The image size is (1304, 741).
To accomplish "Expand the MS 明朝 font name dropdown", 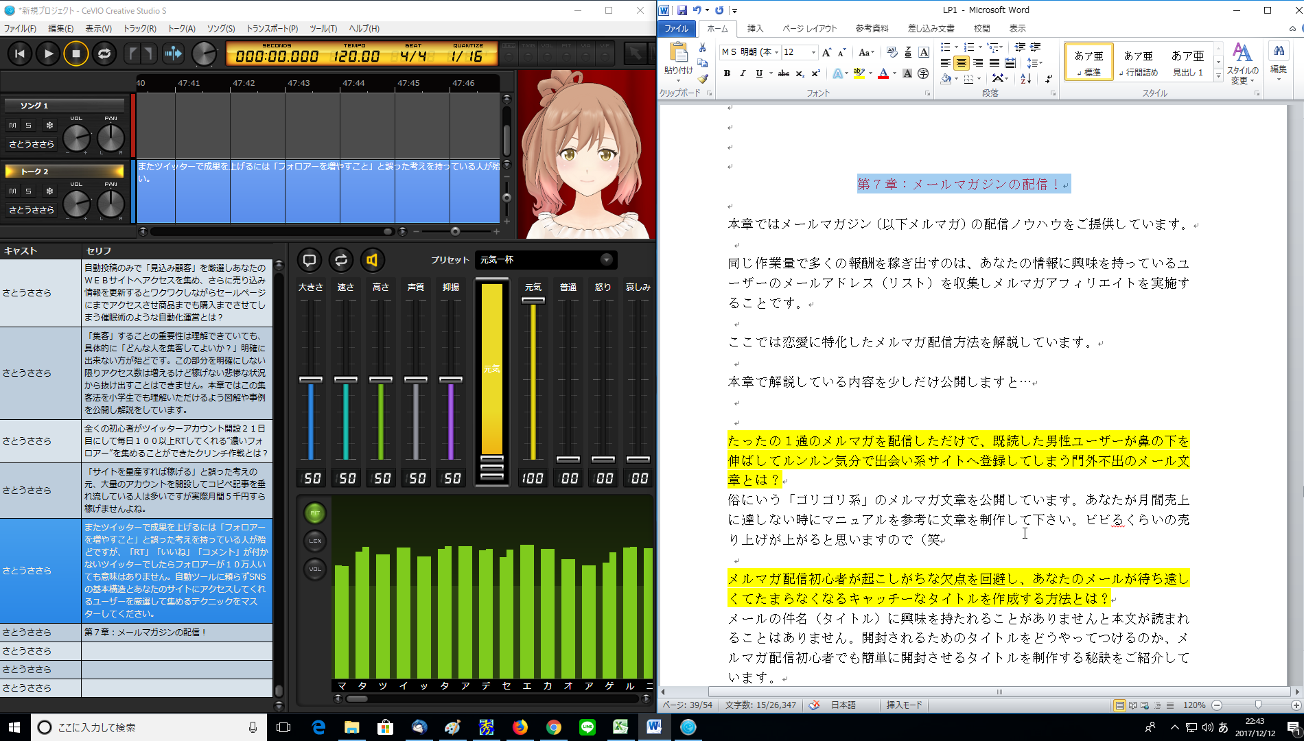I will [776, 52].
